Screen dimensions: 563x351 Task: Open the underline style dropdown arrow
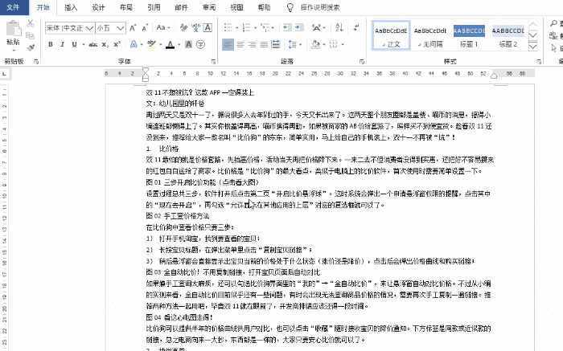click(x=84, y=44)
